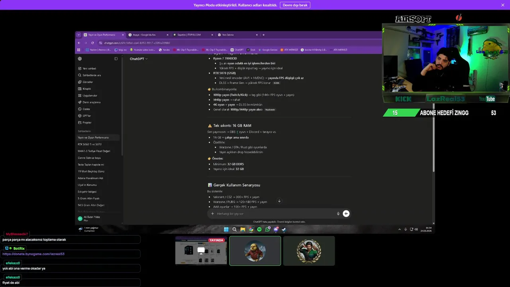Screen dimensions: 510x287
Task: Open the Google Gemini bookmark
Action: tap(268, 50)
